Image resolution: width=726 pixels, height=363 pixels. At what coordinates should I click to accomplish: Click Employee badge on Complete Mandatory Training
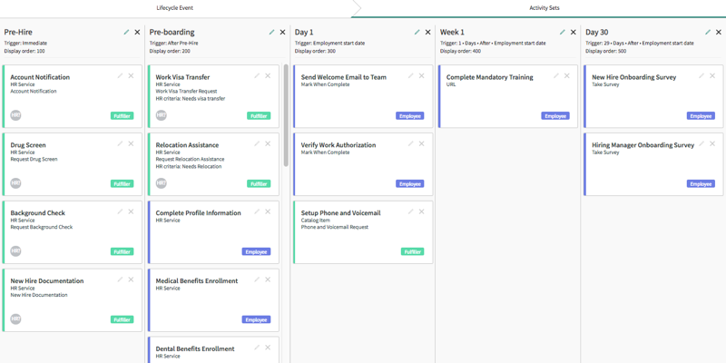(555, 116)
